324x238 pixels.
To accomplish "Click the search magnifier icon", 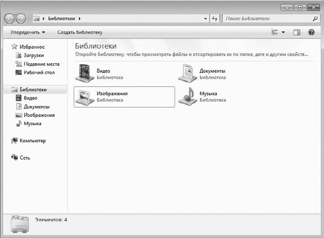I will click(315, 18).
